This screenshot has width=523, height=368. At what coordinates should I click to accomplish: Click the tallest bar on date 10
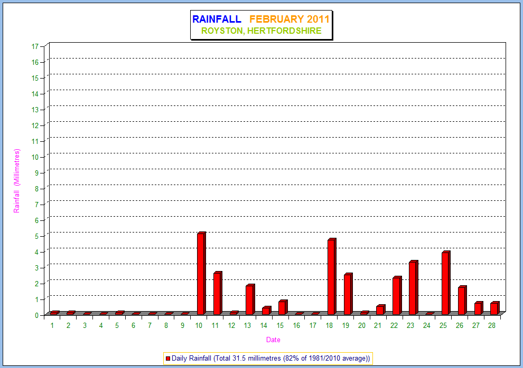click(x=201, y=274)
